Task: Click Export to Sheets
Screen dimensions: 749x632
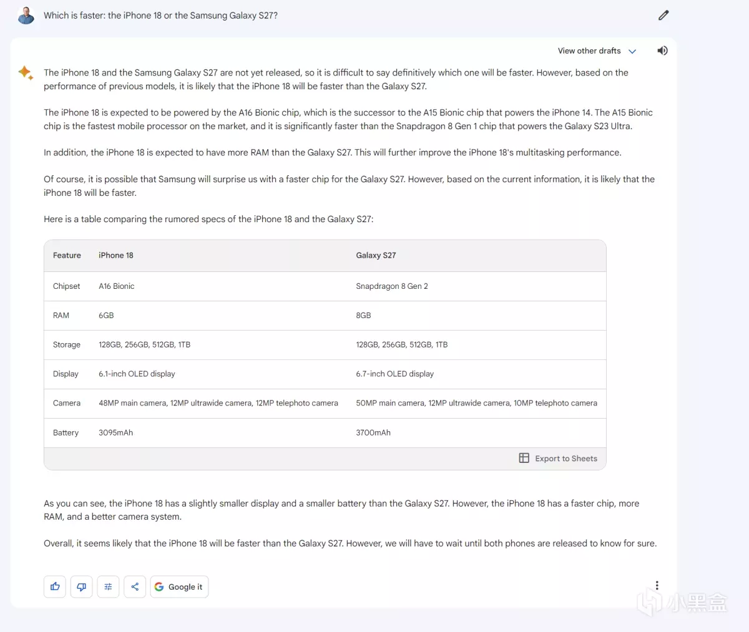Action: [x=558, y=459]
